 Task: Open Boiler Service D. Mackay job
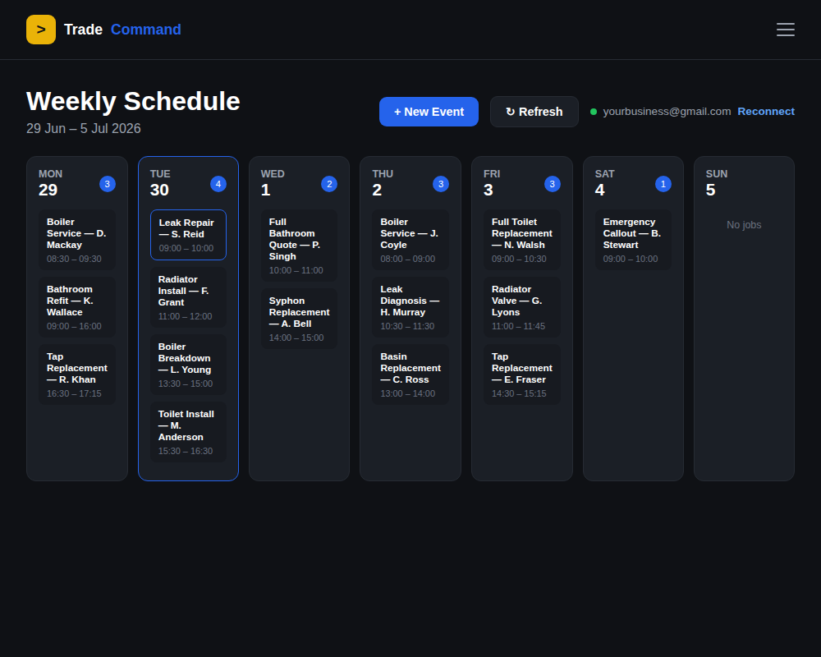[x=77, y=240]
